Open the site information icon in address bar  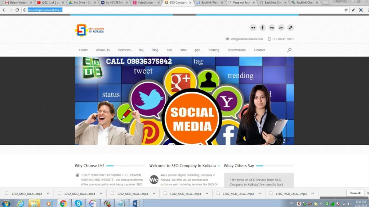pos(25,10)
